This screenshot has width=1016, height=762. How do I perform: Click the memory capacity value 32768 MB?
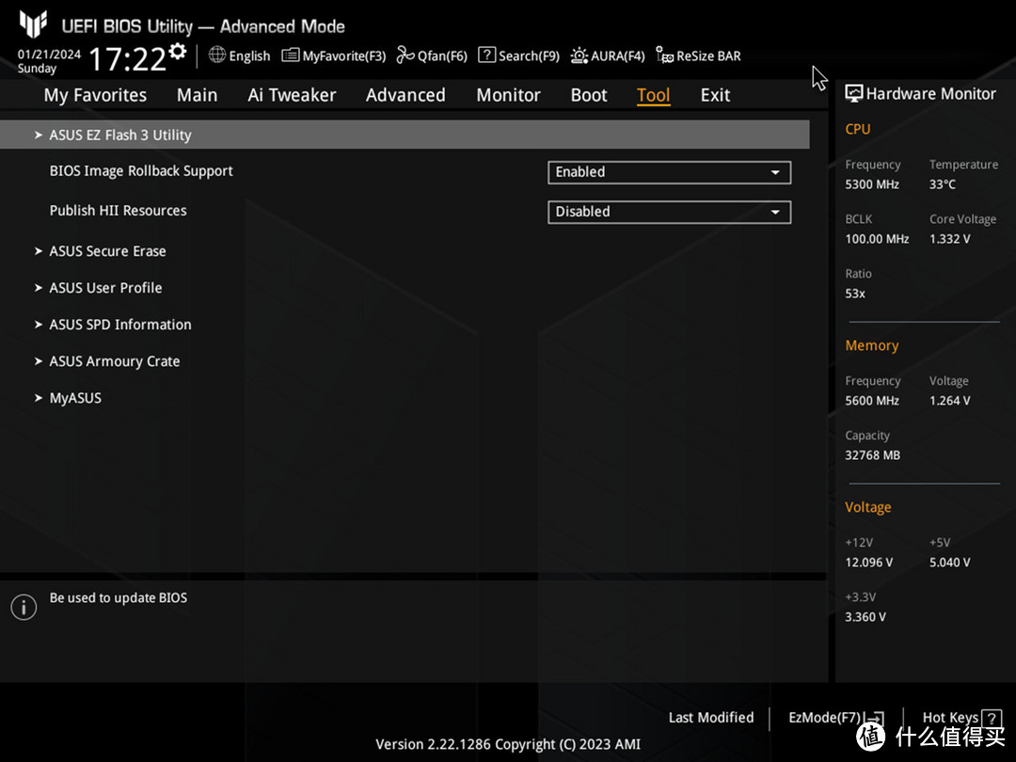coord(873,455)
